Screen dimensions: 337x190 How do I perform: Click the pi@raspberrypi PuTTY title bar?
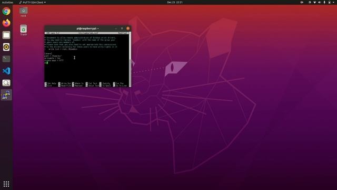pyautogui.click(x=87, y=28)
